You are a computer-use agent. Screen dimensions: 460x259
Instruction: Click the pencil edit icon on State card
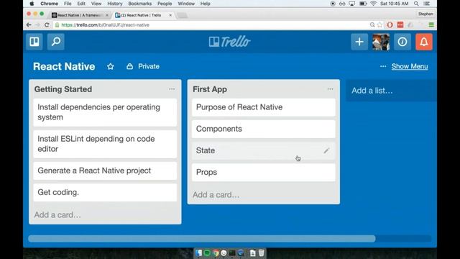[326, 150]
